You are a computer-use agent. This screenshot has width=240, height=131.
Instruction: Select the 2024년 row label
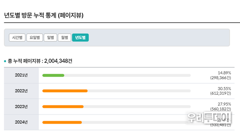pyautogui.click(x=21, y=122)
